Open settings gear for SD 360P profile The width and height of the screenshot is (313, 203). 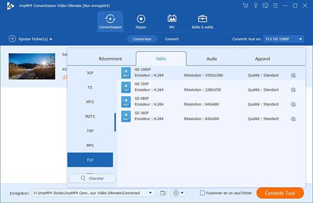[293, 119]
